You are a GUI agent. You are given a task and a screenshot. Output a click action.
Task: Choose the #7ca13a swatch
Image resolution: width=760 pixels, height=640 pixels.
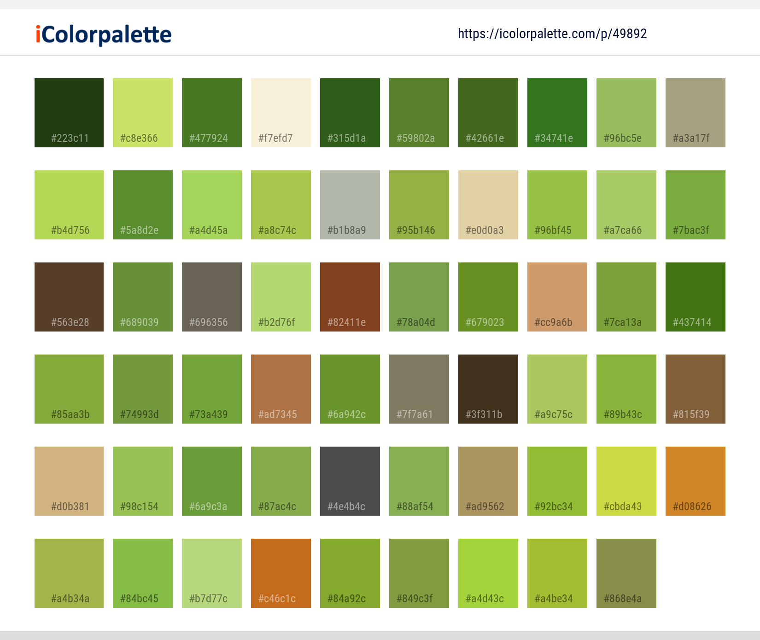626,297
